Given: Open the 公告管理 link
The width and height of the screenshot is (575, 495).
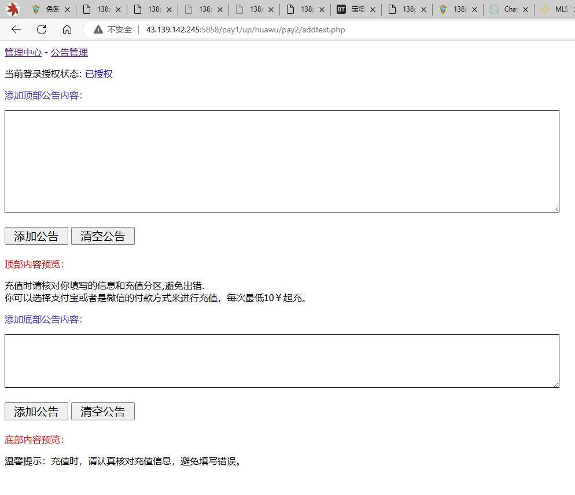Looking at the screenshot, I should click(69, 53).
